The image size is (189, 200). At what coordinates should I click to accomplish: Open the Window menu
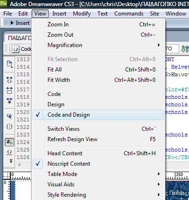[x=176, y=14]
